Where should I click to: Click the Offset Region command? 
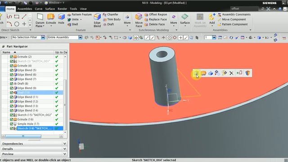point(156,14)
